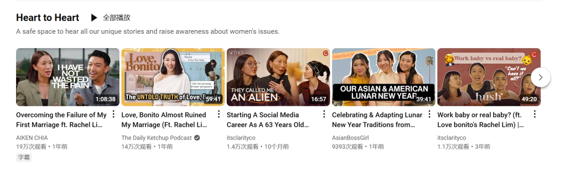Open three-dot menu for Work baby or real baby video
Image resolution: width=564 pixels, height=169 pixels.
[535, 115]
